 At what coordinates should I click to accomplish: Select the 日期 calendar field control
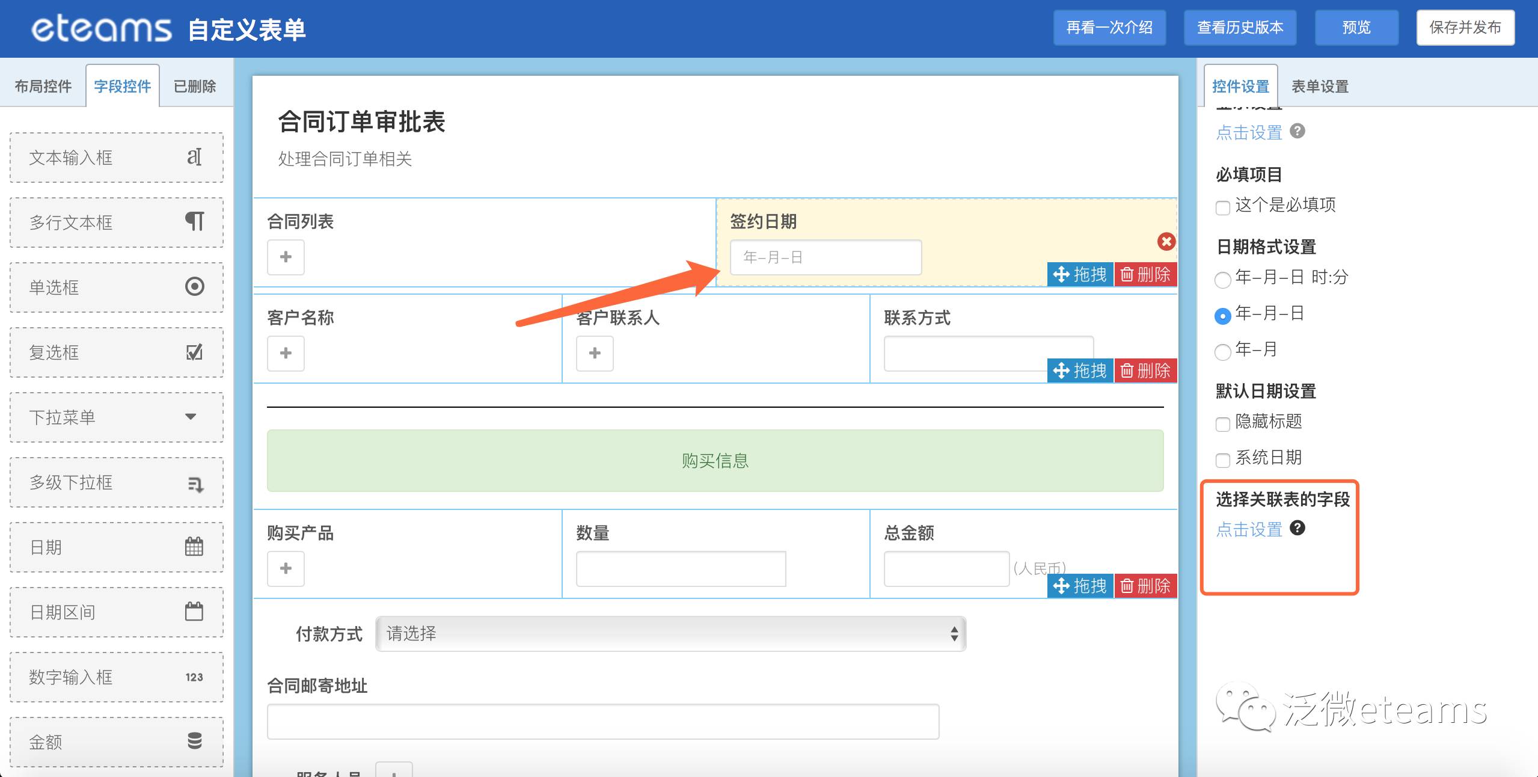tap(117, 547)
